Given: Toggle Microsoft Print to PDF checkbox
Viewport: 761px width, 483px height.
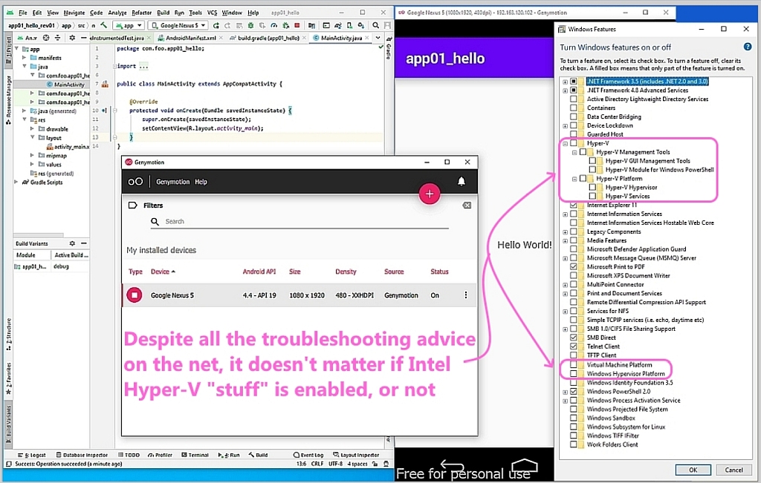Looking at the screenshot, I should (574, 266).
